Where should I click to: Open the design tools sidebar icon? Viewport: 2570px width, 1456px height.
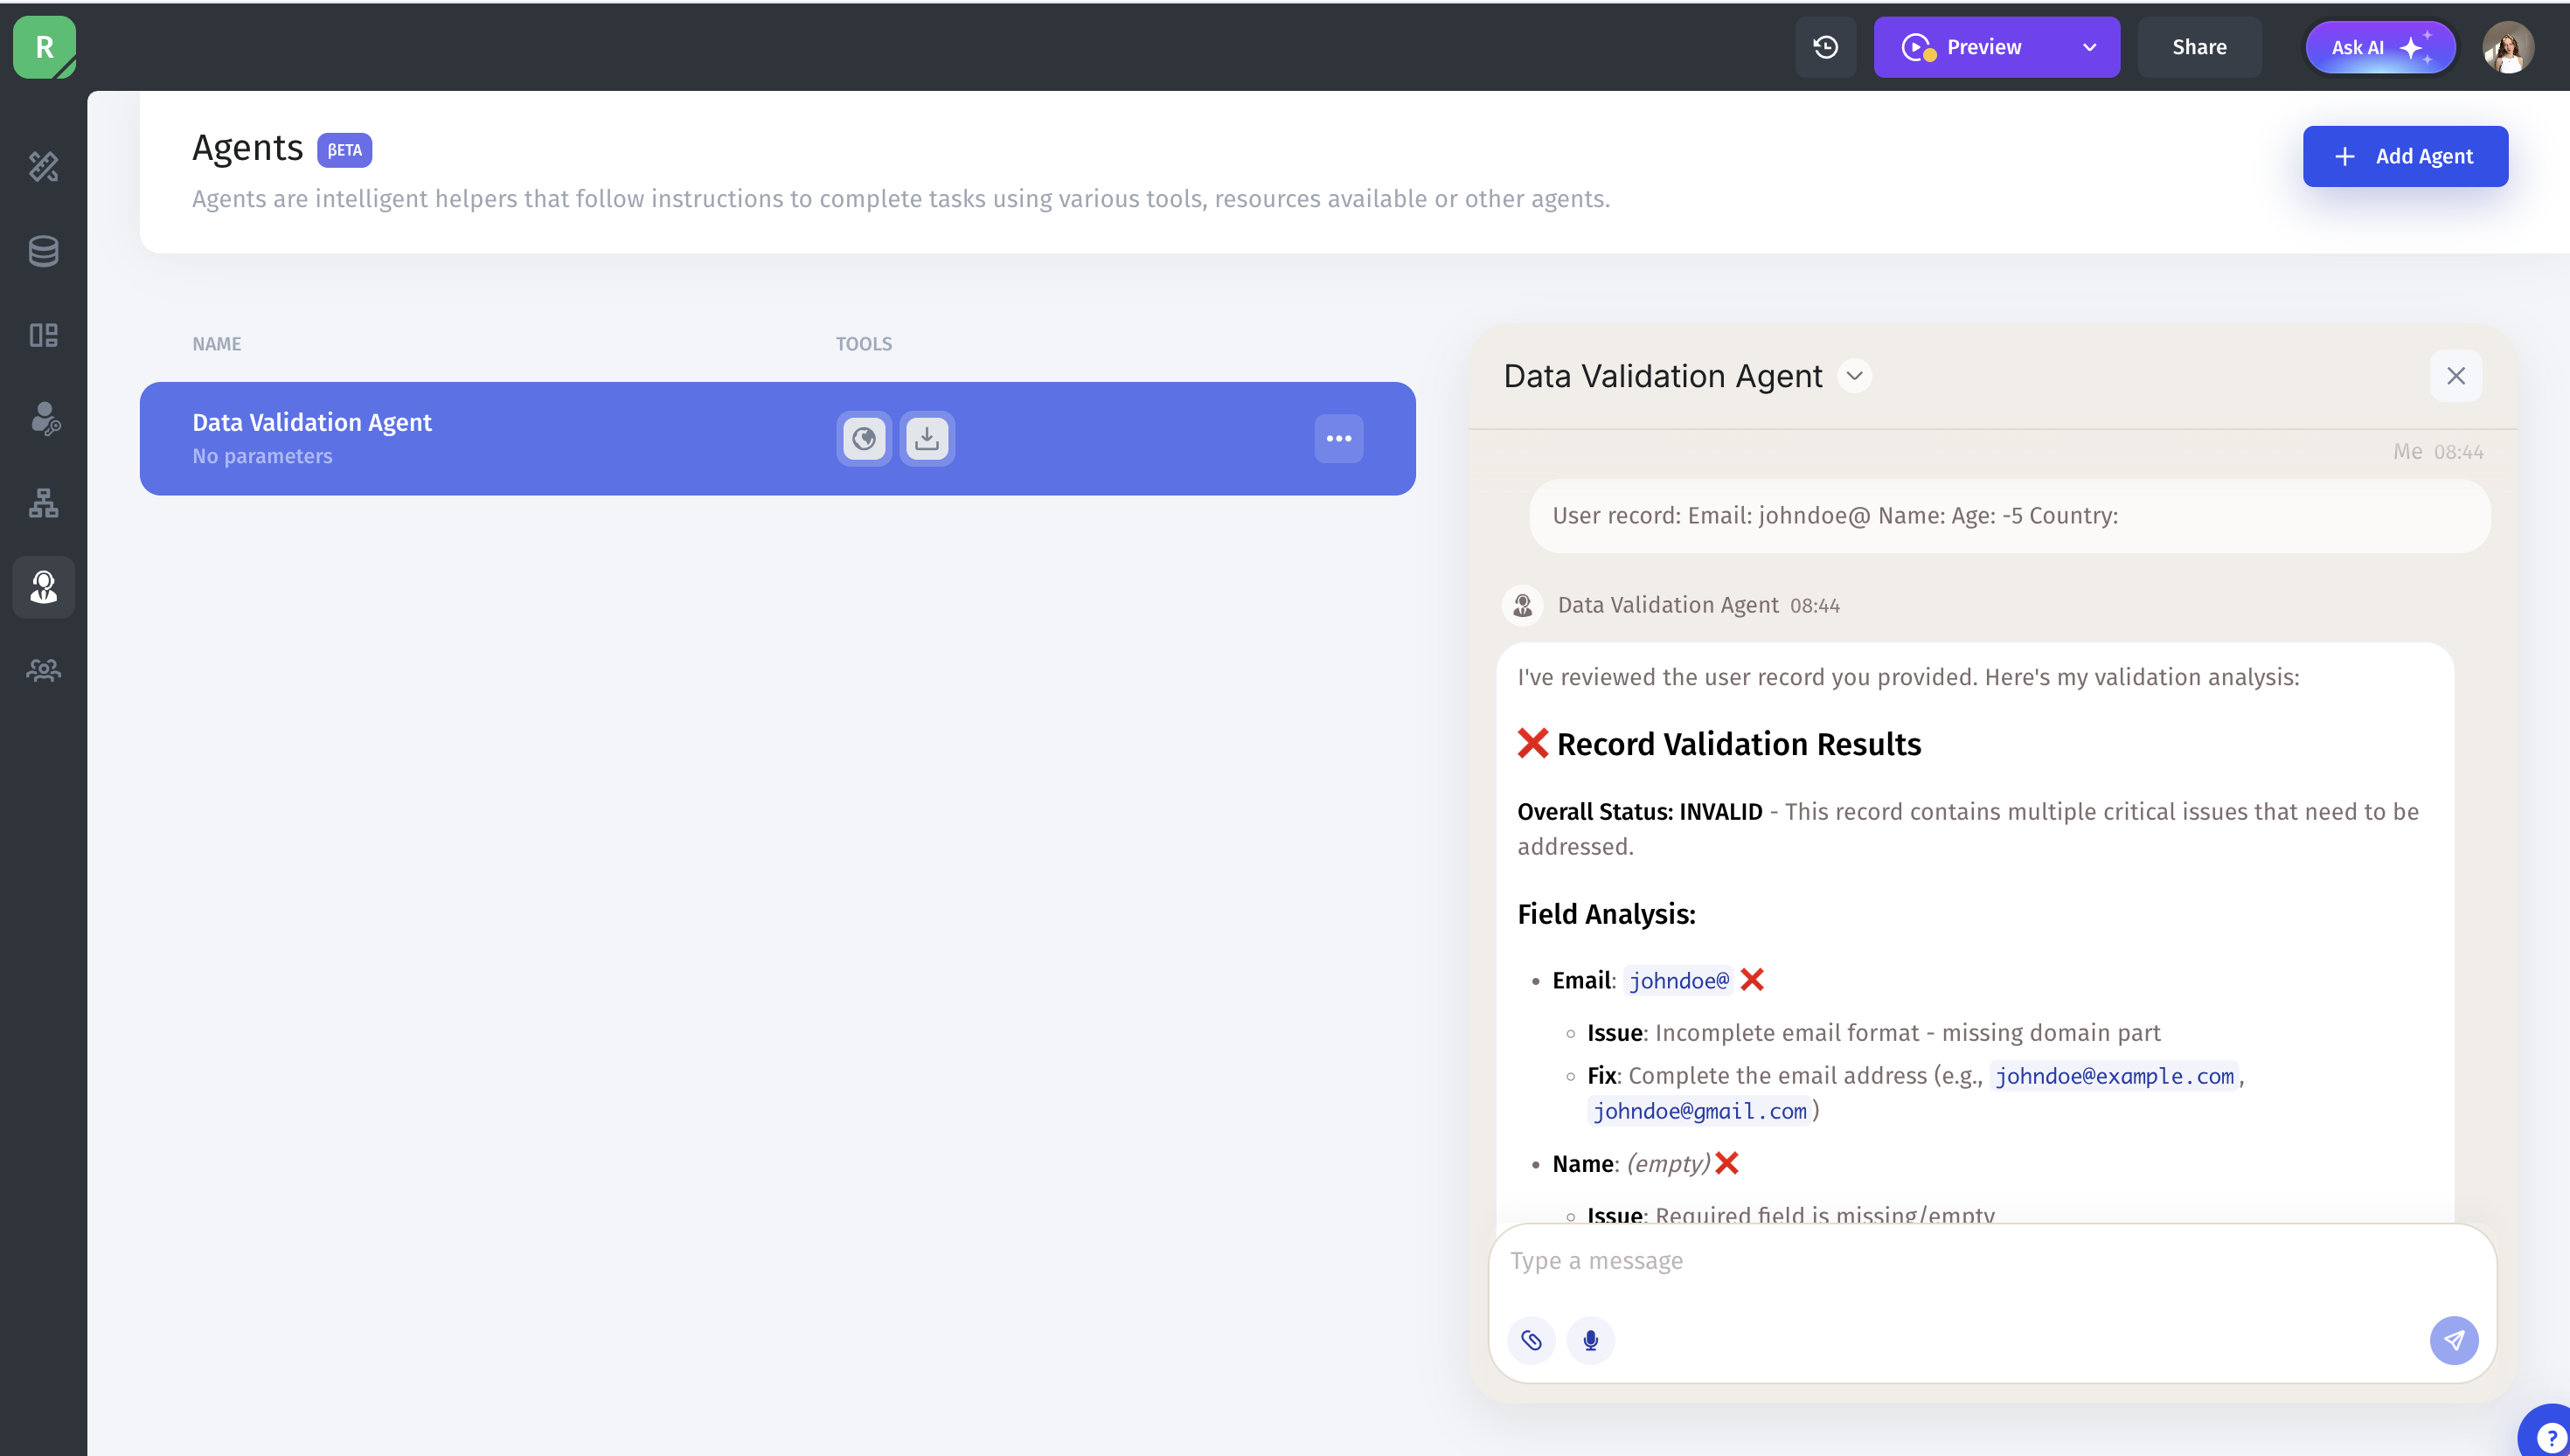tap(43, 166)
